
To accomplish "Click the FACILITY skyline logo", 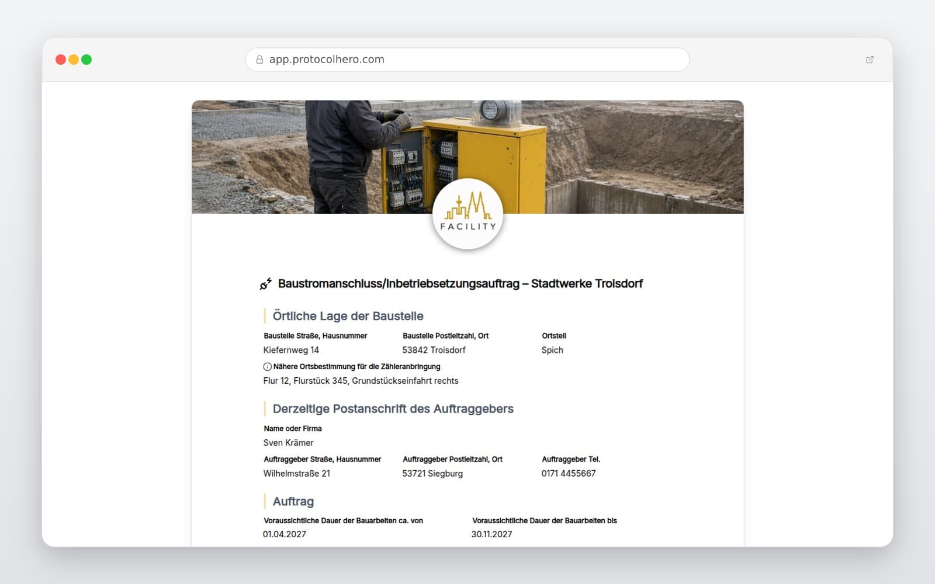I will pyautogui.click(x=467, y=214).
